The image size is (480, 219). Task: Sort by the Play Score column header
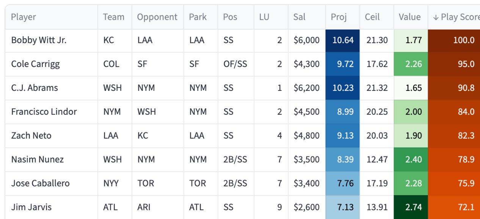tap(454, 17)
